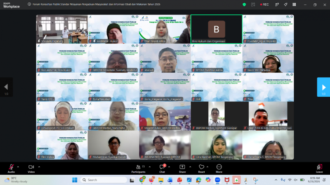
Task: Click the REC recording indicator
Action: tap(264, 5)
